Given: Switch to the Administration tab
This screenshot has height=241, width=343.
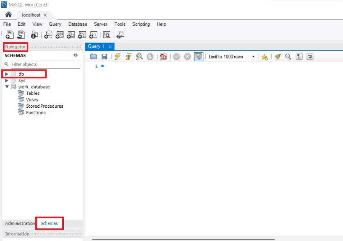Looking at the screenshot, I should pyautogui.click(x=19, y=223).
